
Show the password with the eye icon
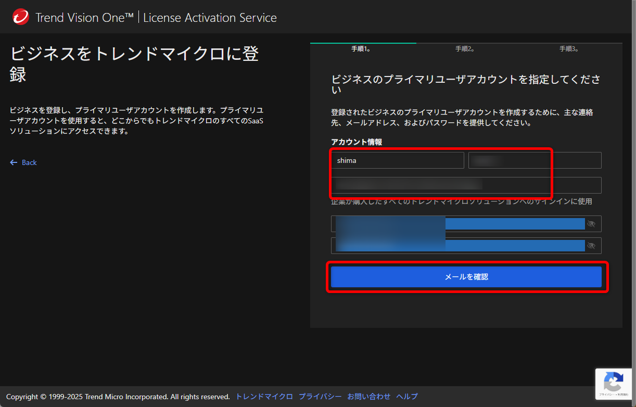(592, 224)
